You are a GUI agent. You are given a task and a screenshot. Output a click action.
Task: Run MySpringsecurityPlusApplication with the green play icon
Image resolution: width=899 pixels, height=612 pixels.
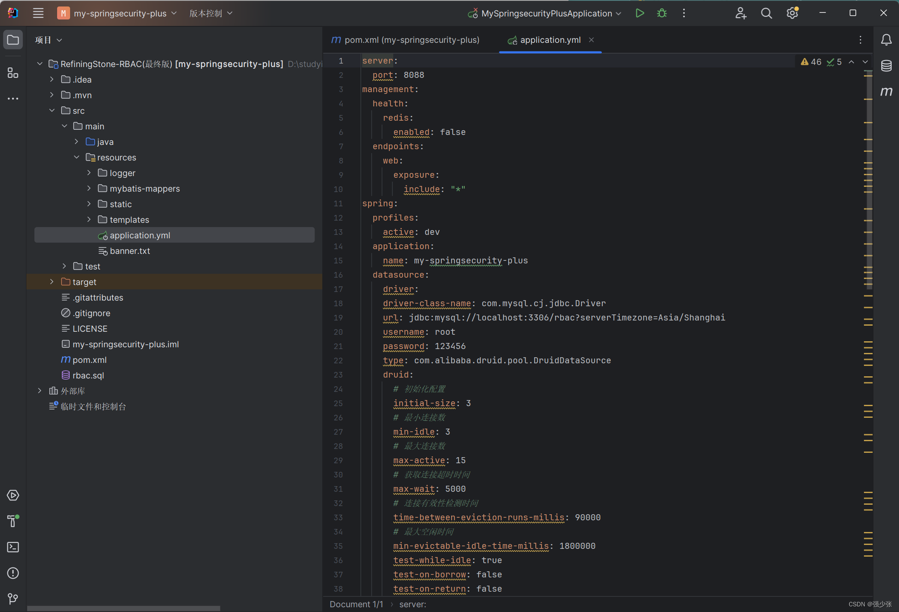coord(639,13)
